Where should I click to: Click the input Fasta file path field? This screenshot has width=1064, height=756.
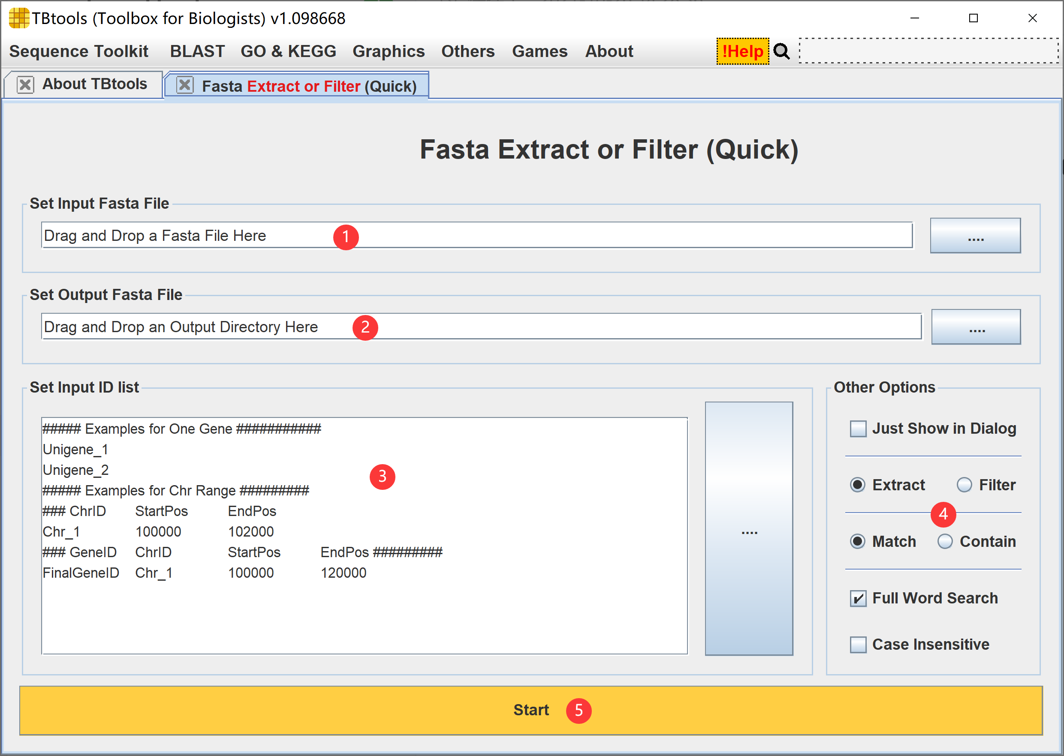point(476,236)
